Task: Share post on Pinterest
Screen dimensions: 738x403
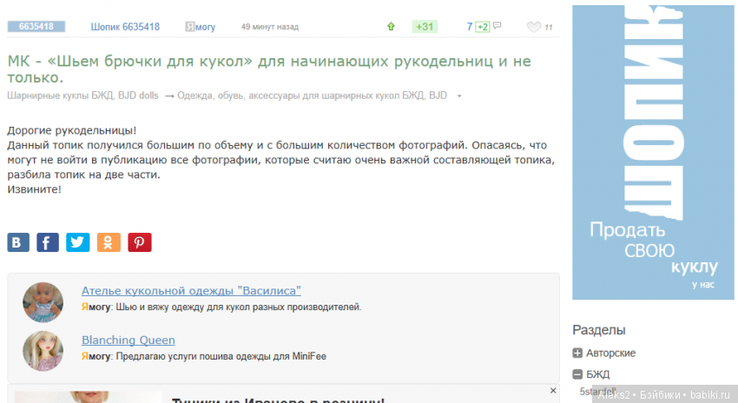Action: tap(140, 242)
